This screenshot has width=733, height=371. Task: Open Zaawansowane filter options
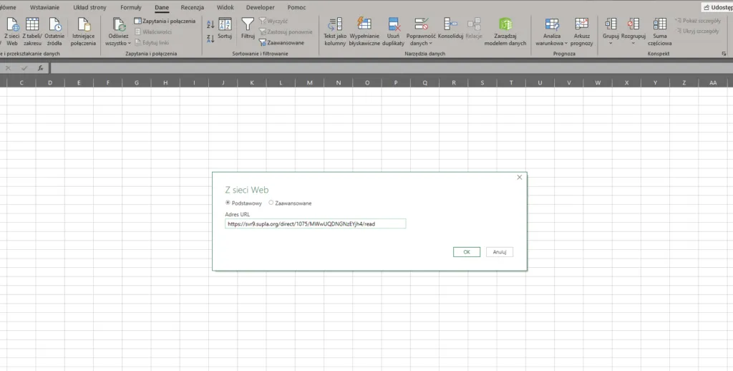[x=281, y=42]
